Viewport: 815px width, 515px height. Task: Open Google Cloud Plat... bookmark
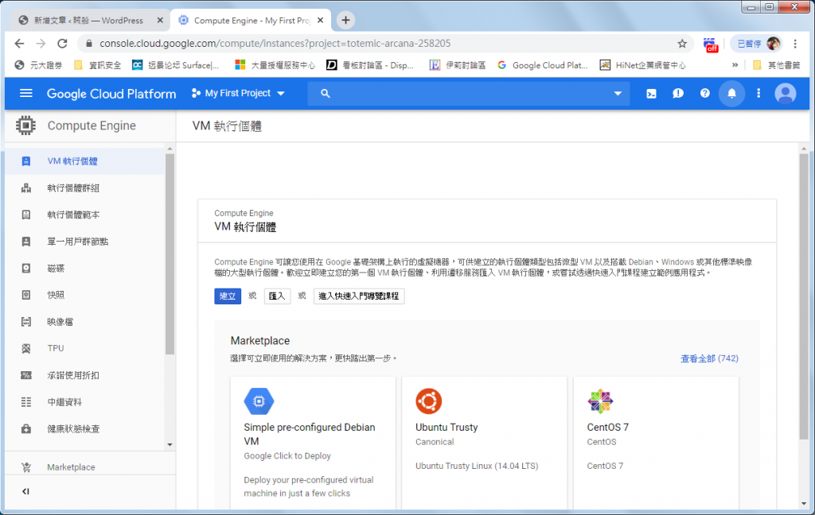tap(542, 65)
